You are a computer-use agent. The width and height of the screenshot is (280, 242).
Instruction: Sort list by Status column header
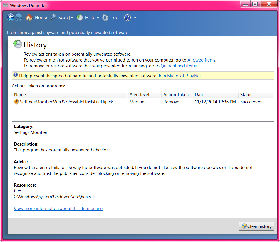pyautogui.click(x=256, y=94)
